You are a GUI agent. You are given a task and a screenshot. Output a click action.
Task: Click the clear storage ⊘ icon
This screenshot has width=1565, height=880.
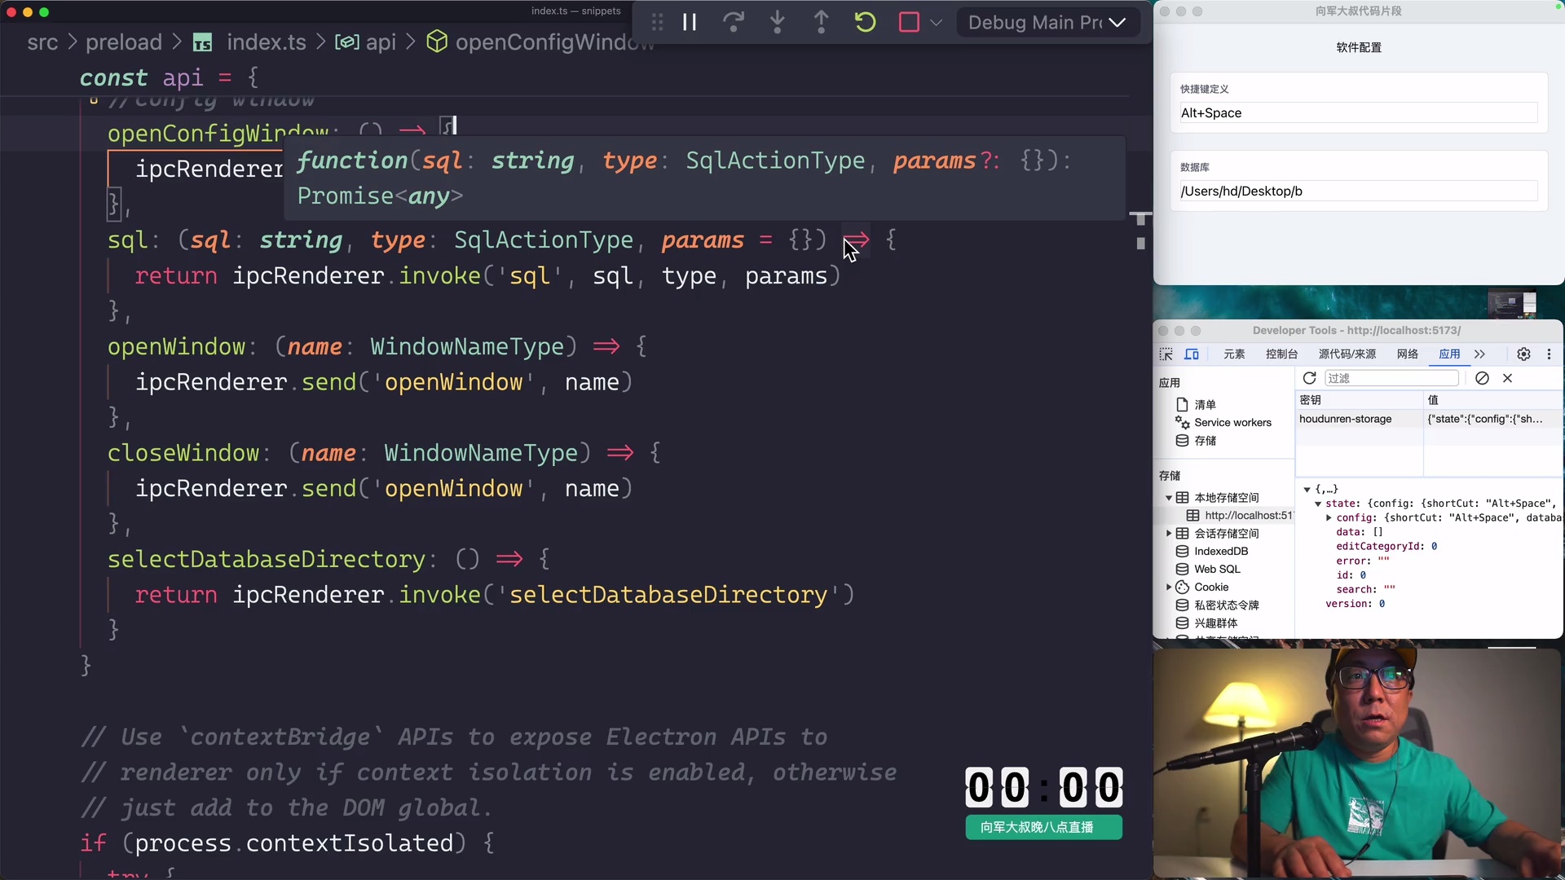(x=1482, y=378)
